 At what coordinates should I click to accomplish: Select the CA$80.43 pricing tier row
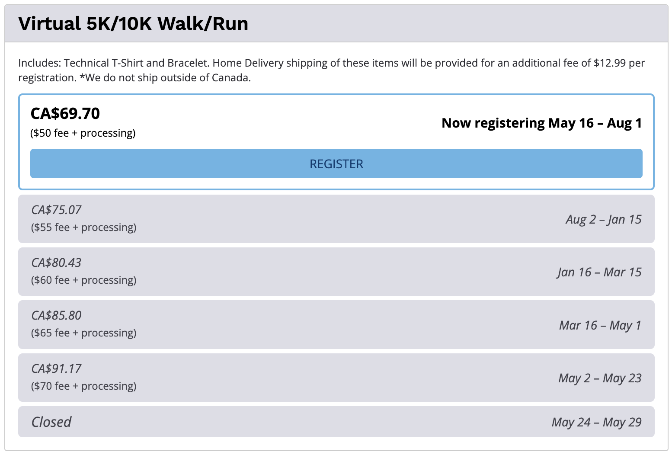point(336,272)
